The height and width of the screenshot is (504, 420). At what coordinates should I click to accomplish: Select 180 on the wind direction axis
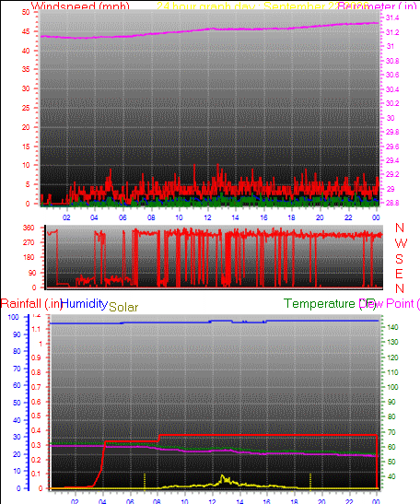click(x=29, y=257)
